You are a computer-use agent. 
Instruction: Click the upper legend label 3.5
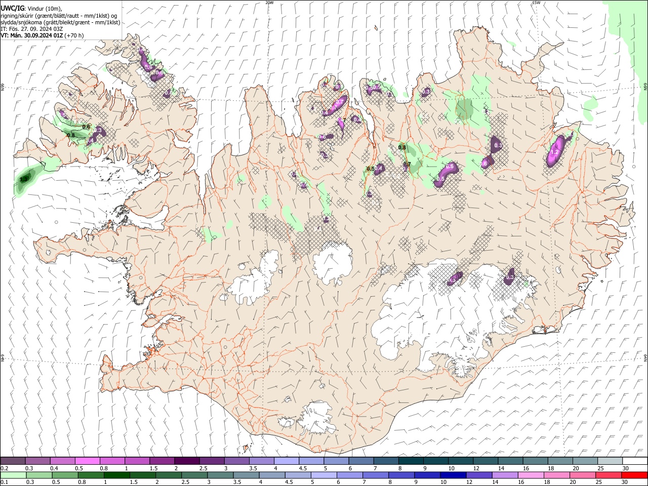tap(253, 468)
